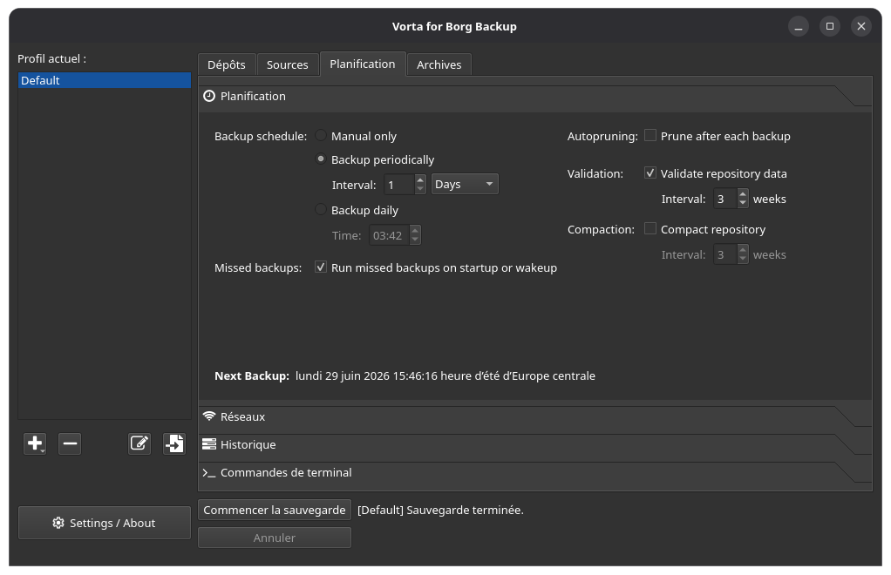
Task: Select the Backup periodically option
Action: pyautogui.click(x=321, y=159)
